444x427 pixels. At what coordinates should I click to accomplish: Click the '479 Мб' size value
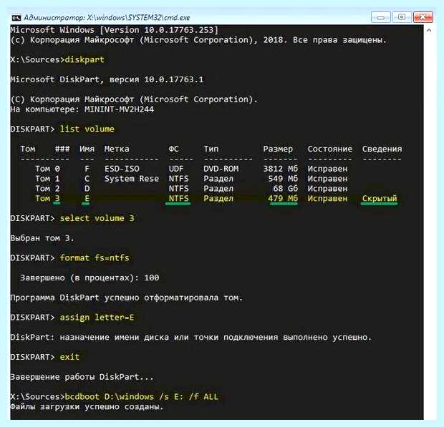pyautogui.click(x=283, y=199)
